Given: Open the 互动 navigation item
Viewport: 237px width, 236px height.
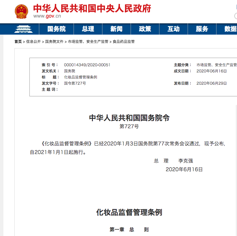Looking at the screenshot, I should (x=174, y=29).
